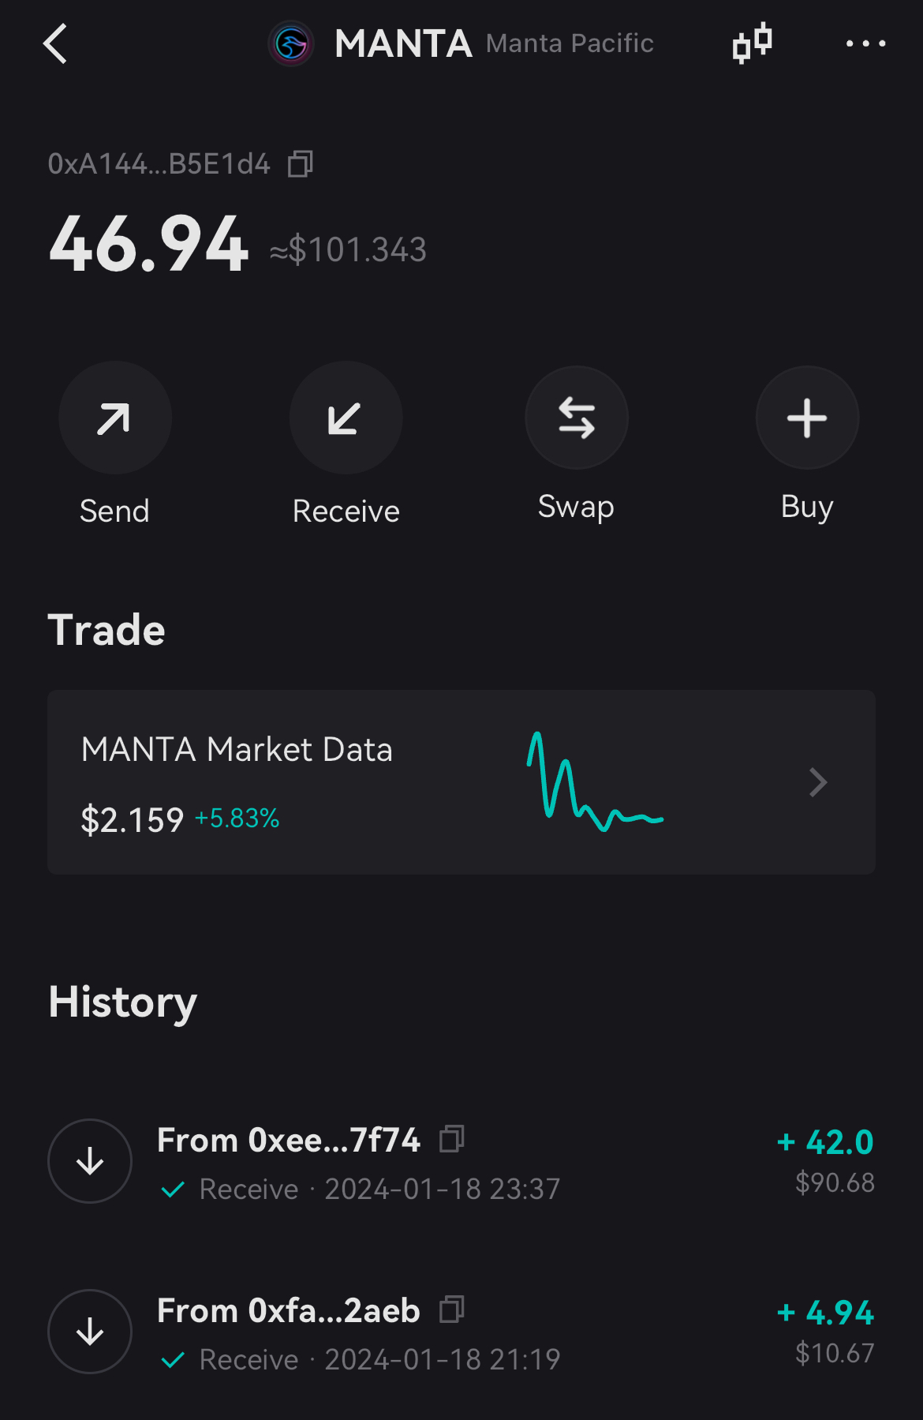
Task: Tap the download icon of 0xee...7f74 transaction
Action: coord(90,1161)
